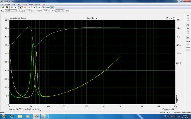Image resolution: width=191 pixels, height=119 pixels.
Task: Toggle the Mag display mode
Action: [x=48, y=7]
